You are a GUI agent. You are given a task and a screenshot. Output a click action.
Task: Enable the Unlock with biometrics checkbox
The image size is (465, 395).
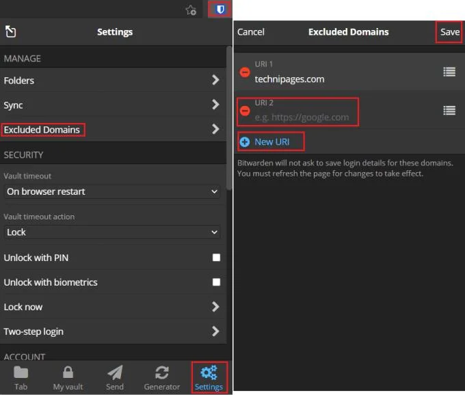coord(216,282)
